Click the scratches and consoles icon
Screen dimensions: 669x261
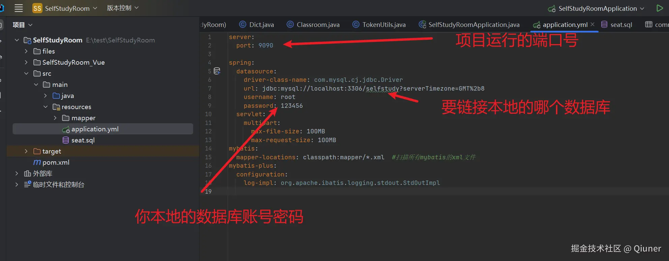point(28,184)
